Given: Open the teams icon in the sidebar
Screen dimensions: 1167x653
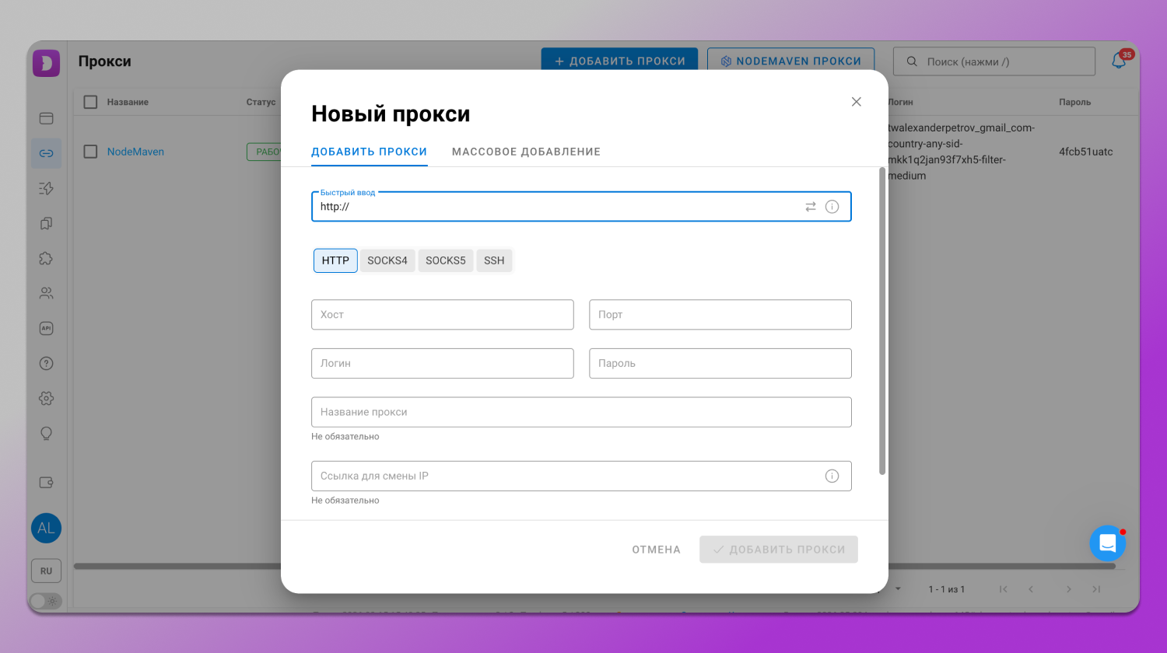Looking at the screenshot, I should 46,293.
